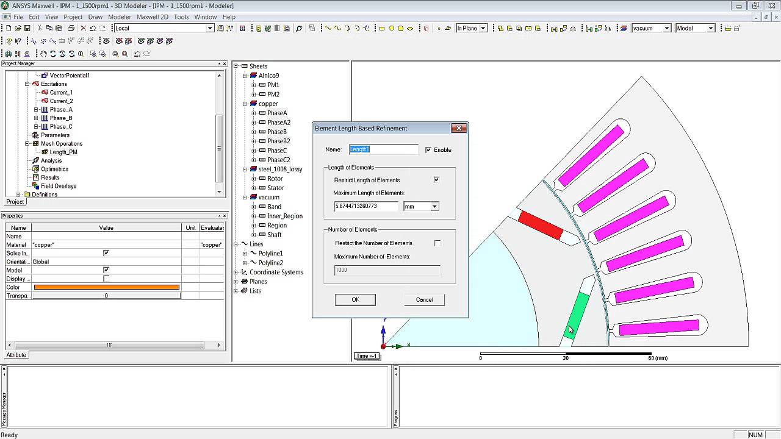This screenshot has height=439, width=781.
Task: Click the Properties horizontal scrollbar
Action: pyautogui.click(x=109, y=345)
